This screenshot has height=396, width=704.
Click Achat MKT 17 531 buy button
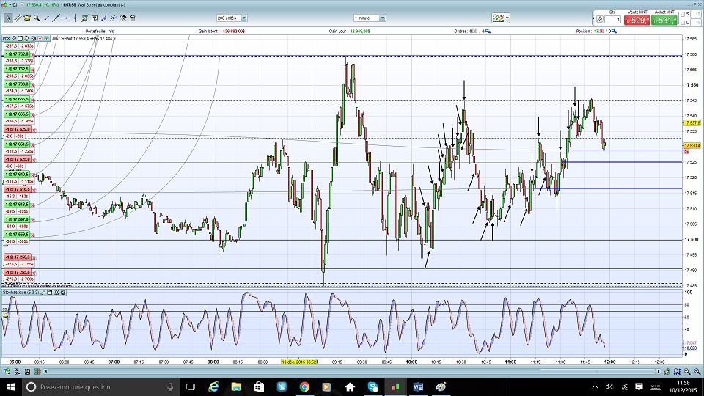point(664,21)
